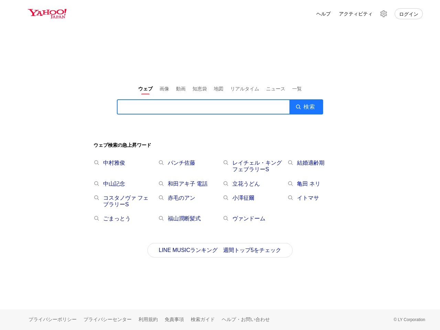Click LINE MUSICランキング weekly top 5 button
440x330 pixels.
[220, 250]
